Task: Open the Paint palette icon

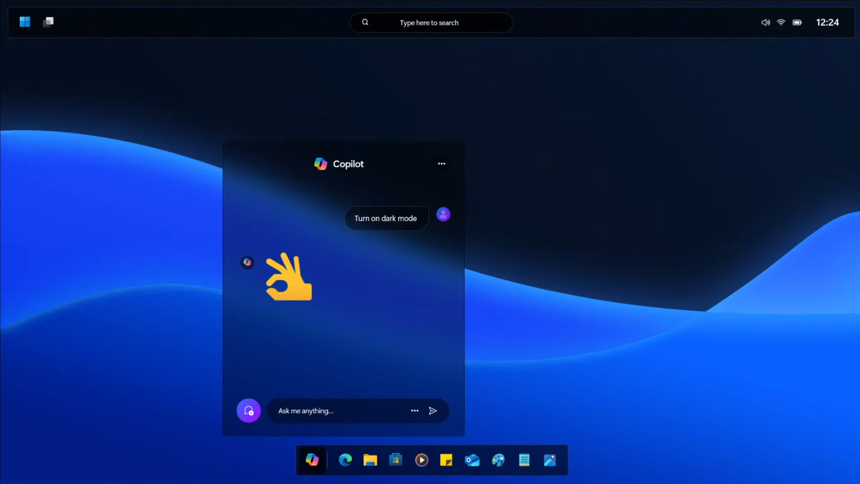Action: [498, 460]
